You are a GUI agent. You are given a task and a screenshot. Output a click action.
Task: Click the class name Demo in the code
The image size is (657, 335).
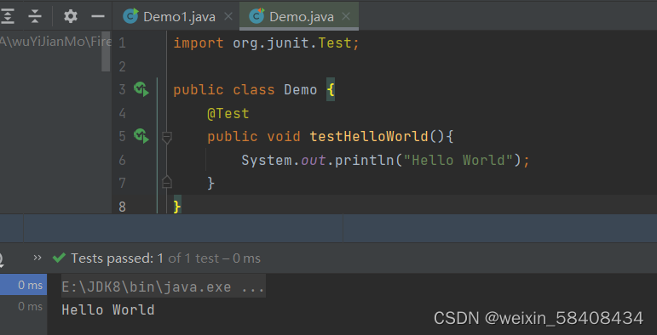point(301,90)
